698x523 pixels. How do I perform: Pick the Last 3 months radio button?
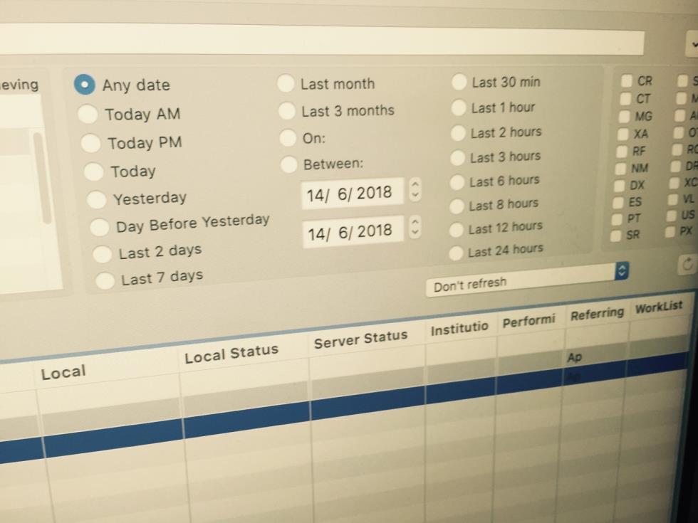[286, 111]
